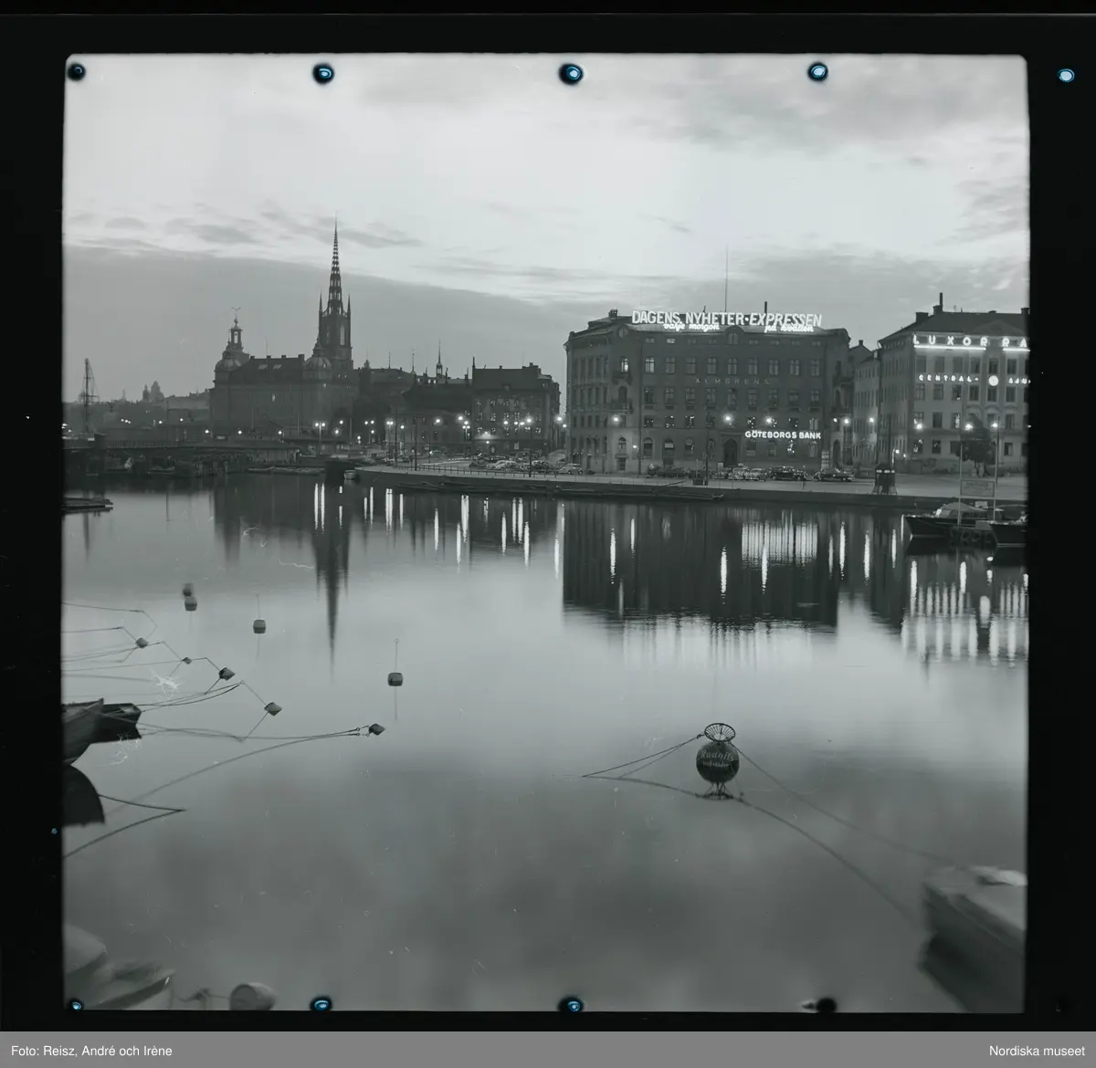Click the top-center film notch dot
Viewport: 1096px width, 1068px height.
(x=571, y=73)
